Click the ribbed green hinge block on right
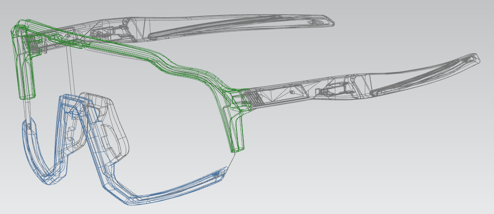 (254, 98)
